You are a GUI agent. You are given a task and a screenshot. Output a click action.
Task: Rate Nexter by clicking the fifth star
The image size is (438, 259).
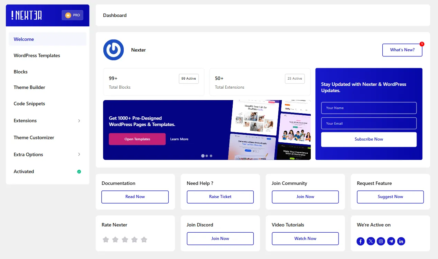144,239
